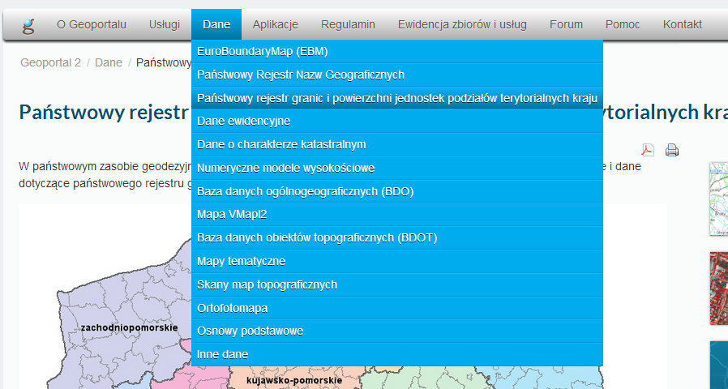Choose Baza danych ogólnogeograficznych (BDO)
Viewport: 728px width, 389px height.
397,191
